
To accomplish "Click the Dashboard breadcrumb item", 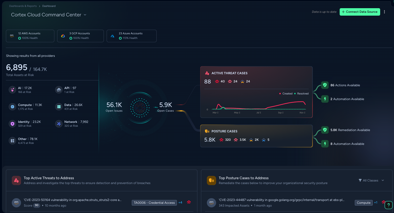I will tap(49, 6).
